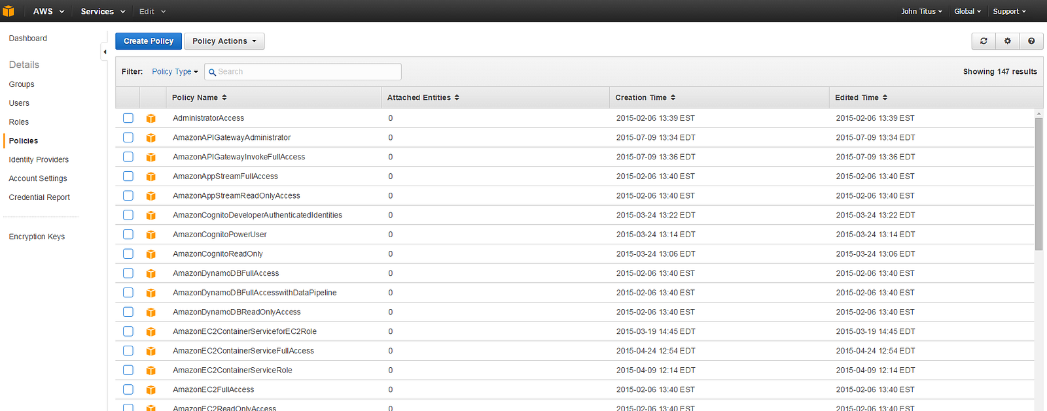Expand the Support menu

click(1009, 11)
